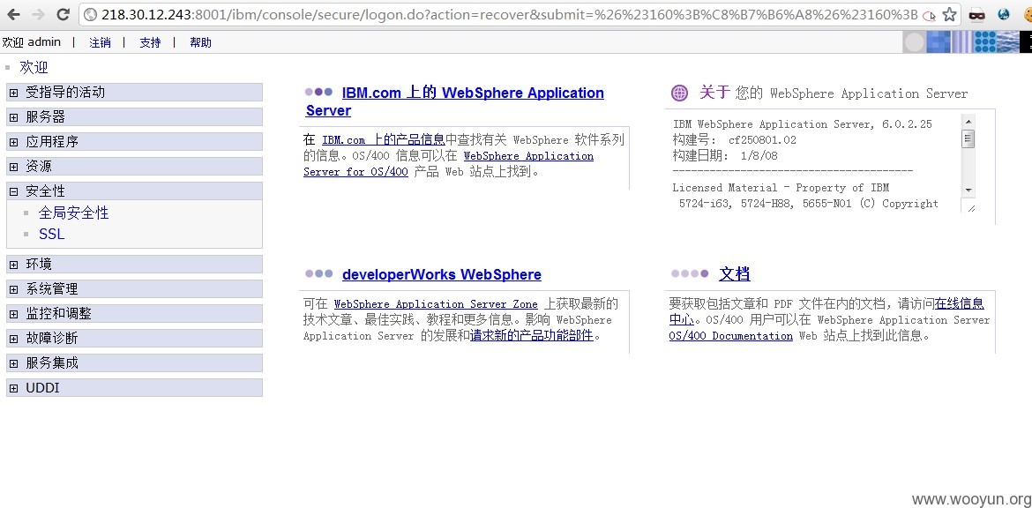Reload the page with the refresh icon
The width and height of the screenshot is (1032, 508).
coord(64,14)
